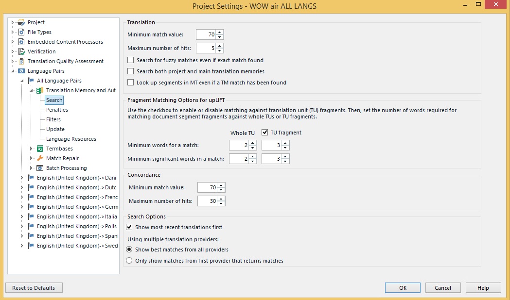Image resolution: width=510 pixels, height=300 pixels.
Task: Select the Search tree item
Action: click(54, 100)
